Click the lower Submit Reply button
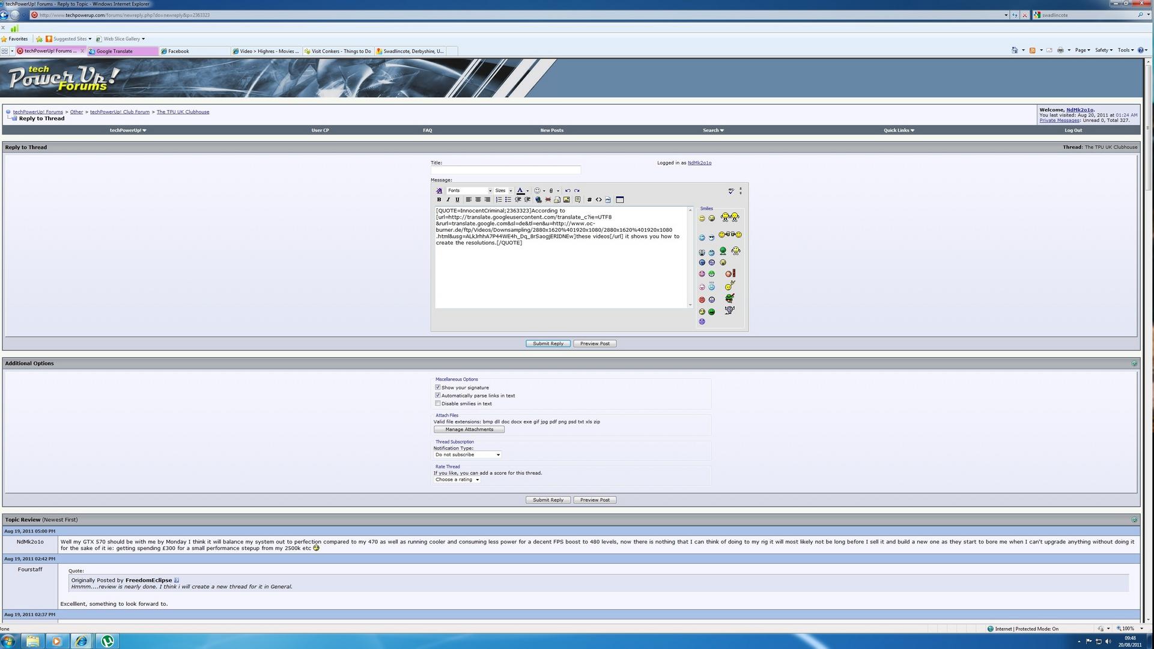This screenshot has height=649, width=1154. pyautogui.click(x=548, y=500)
